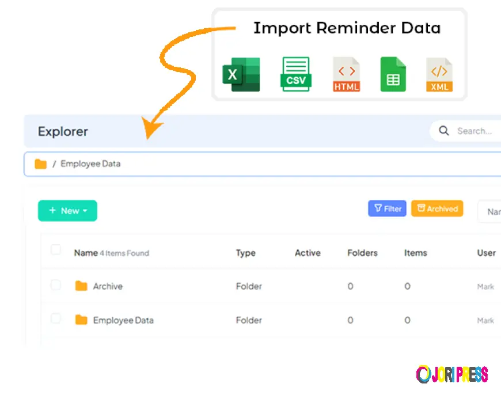Open the Archive folder icon
The image size is (501, 395).
pyautogui.click(x=81, y=286)
